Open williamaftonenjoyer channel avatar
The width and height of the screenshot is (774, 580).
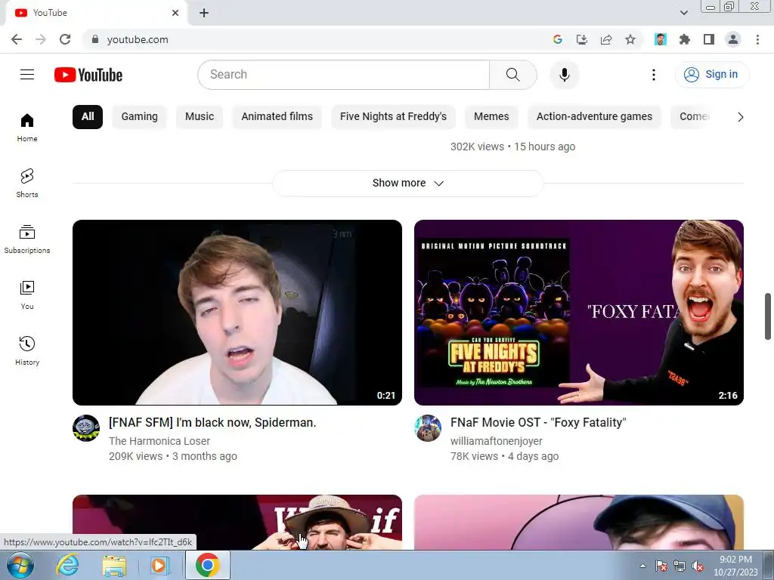(428, 428)
